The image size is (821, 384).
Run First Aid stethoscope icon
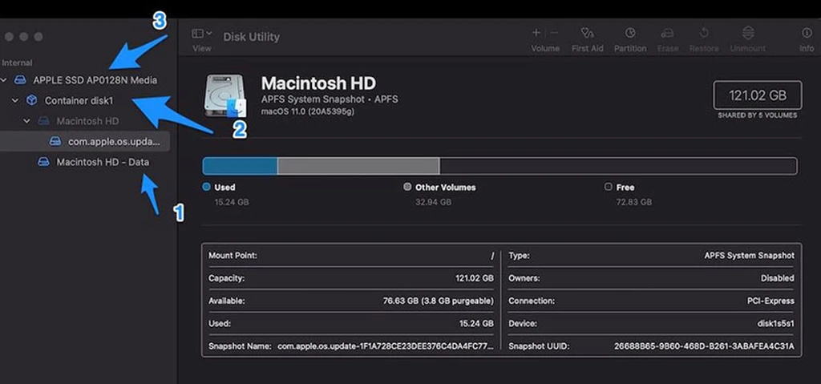(x=587, y=33)
